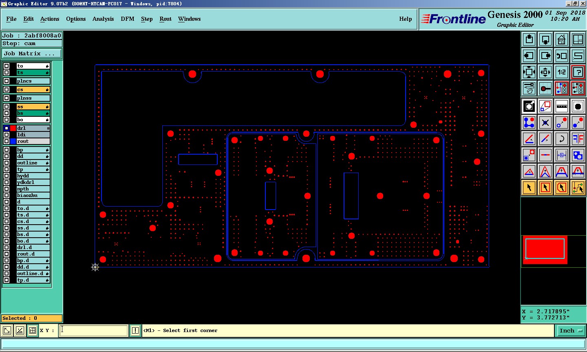Toggle display checkbox for layer ts
587x352 pixels.
[7, 72]
